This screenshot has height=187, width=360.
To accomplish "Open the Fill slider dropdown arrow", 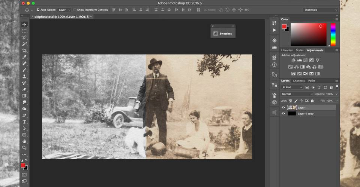I will tap(337, 101).
